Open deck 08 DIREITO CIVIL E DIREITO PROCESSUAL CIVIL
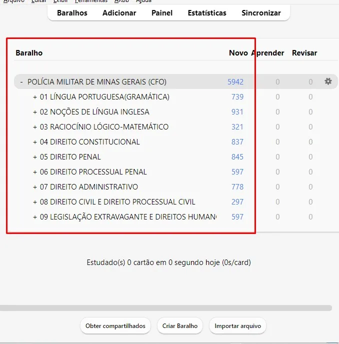 (x=117, y=202)
